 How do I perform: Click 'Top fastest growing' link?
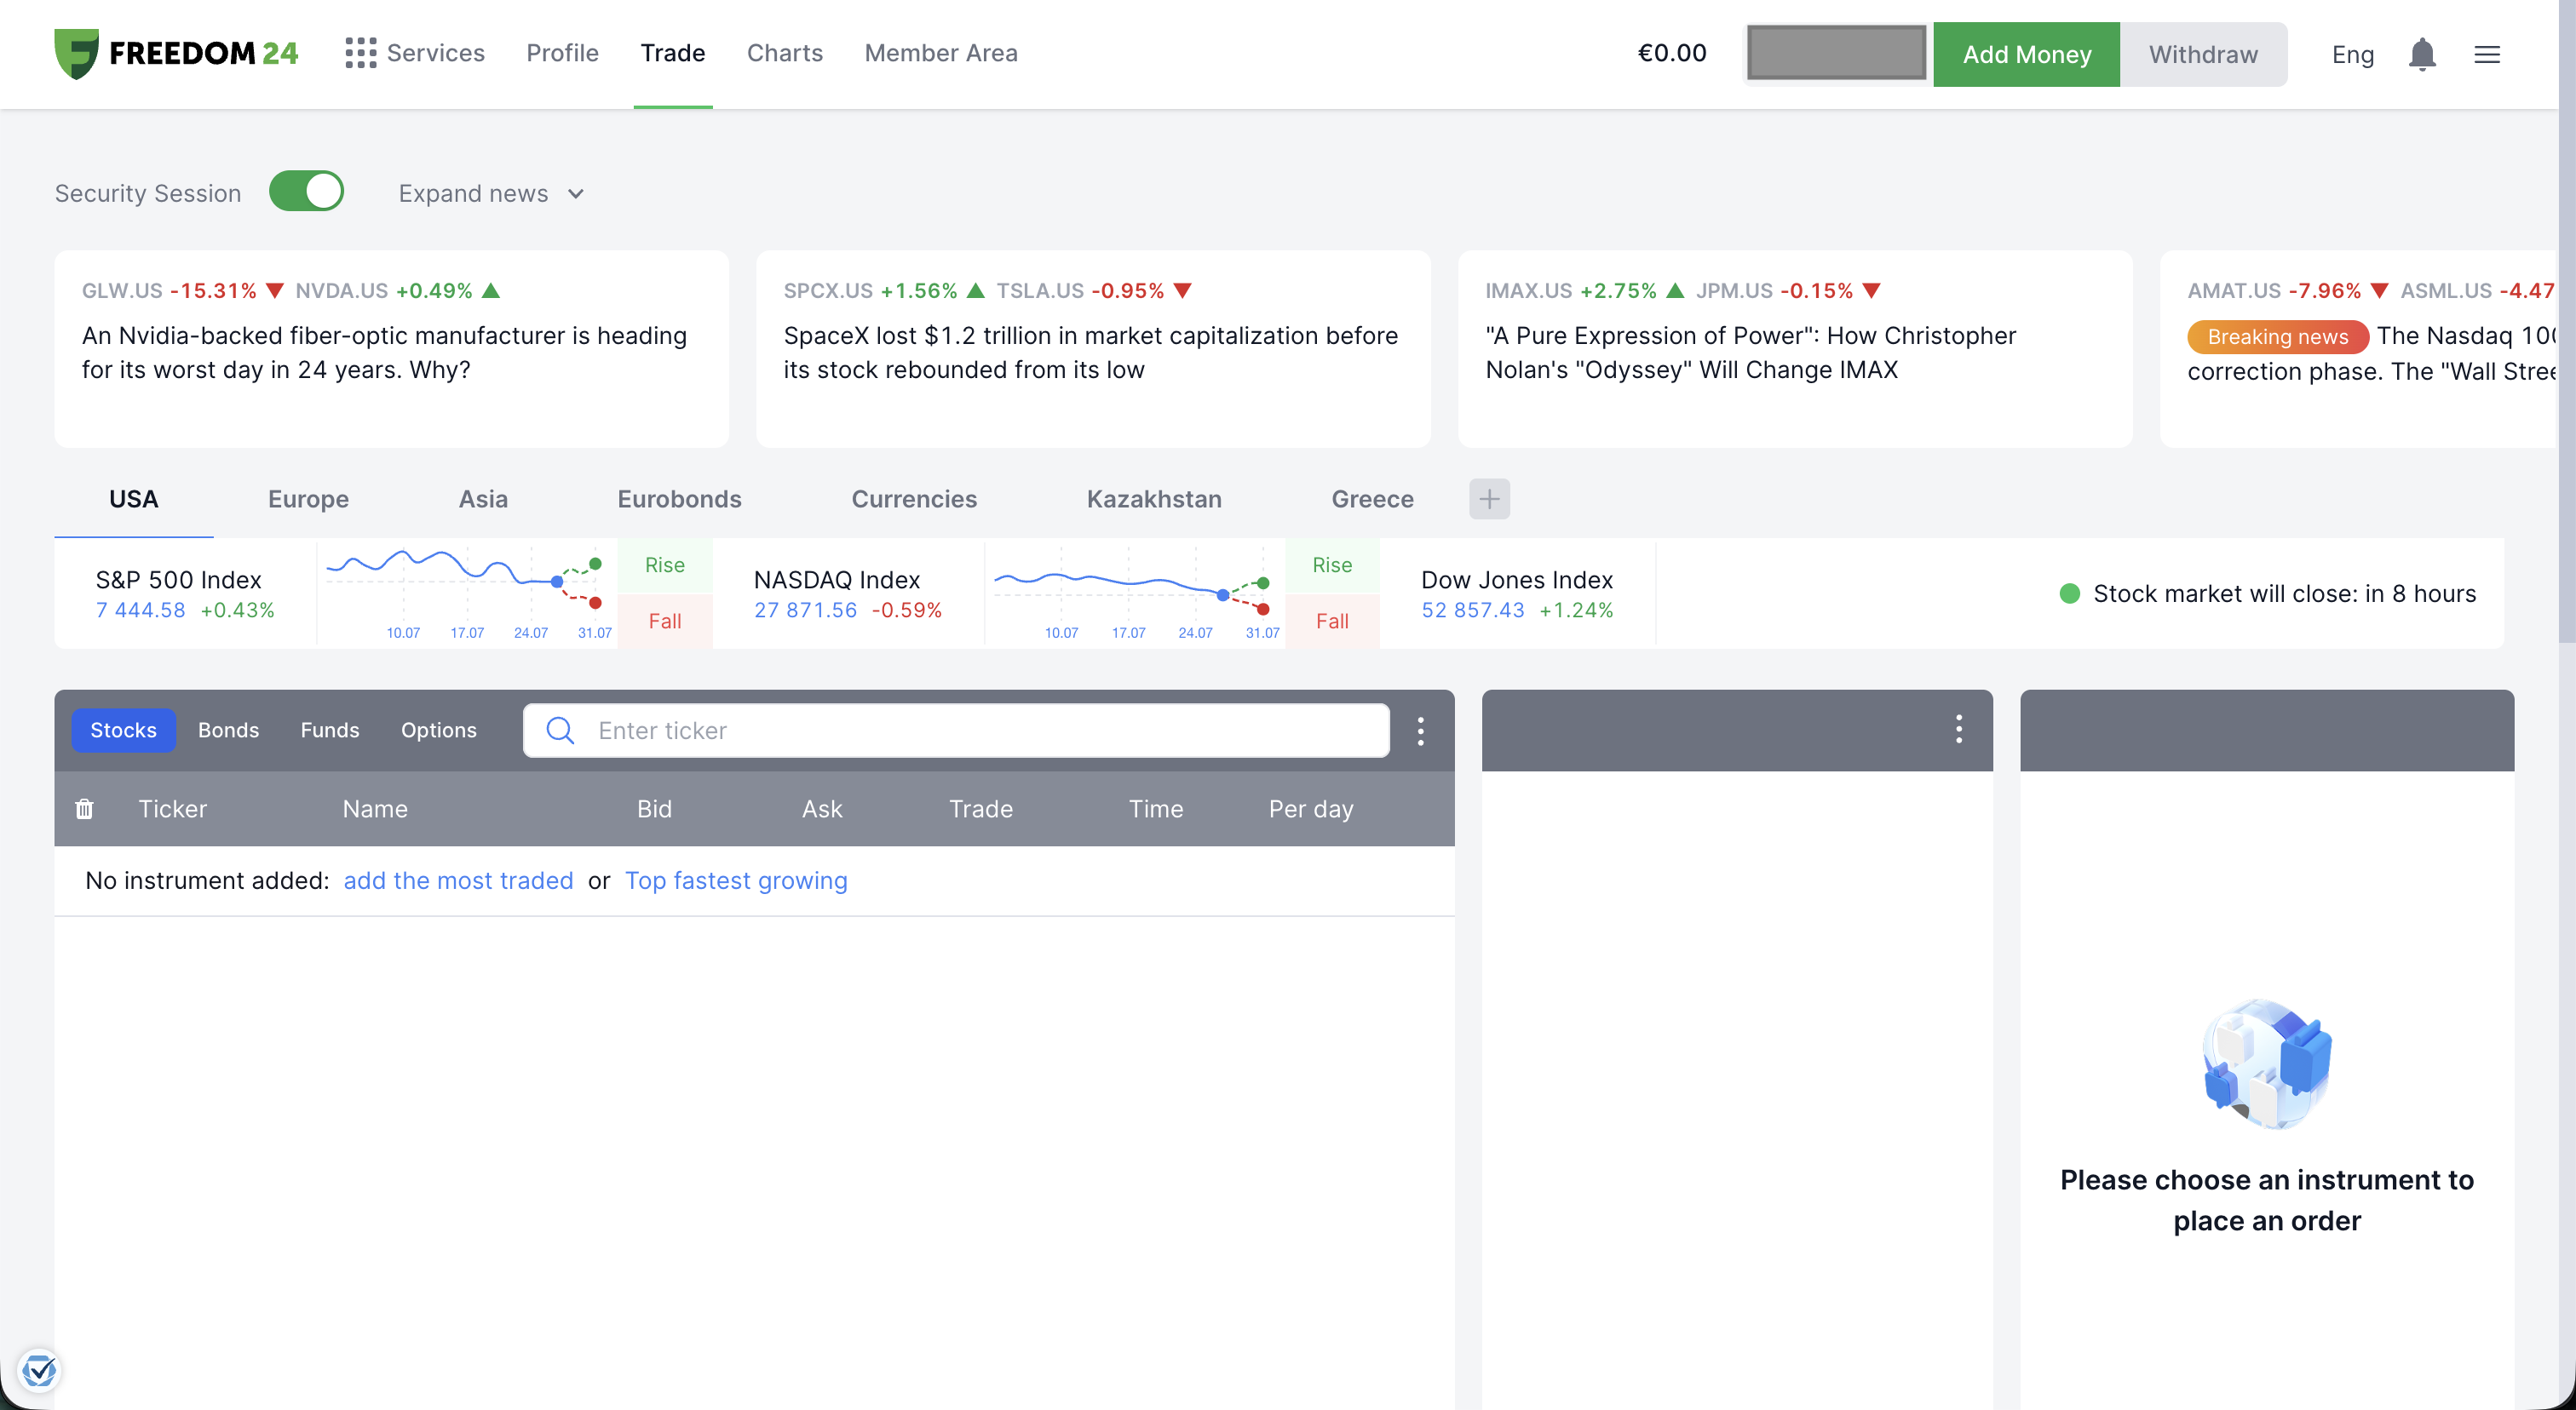pos(736,880)
